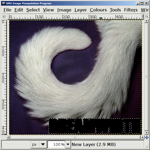The height and width of the screenshot is (150, 150).
Task: Click the 100% zoom input field
Action: tap(56, 144)
